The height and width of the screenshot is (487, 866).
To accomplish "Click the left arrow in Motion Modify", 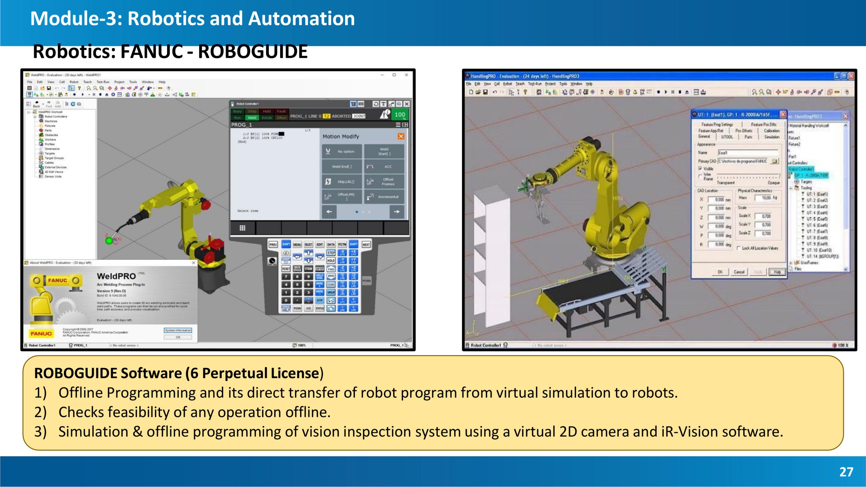I will click(329, 212).
